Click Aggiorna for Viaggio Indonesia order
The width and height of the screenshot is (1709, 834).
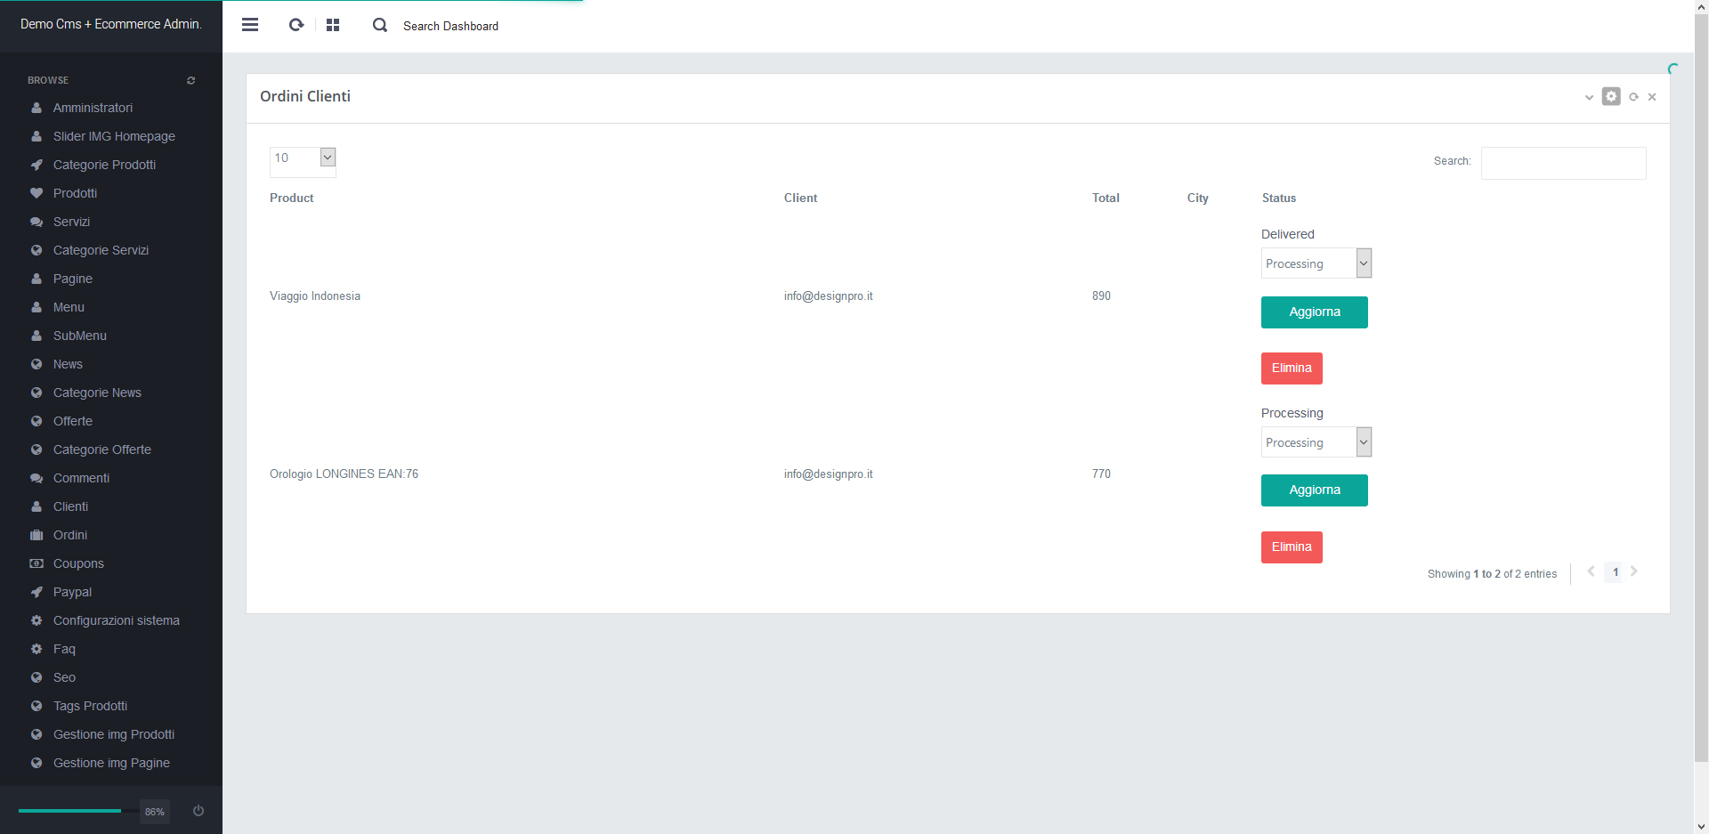tap(1314, 312)
